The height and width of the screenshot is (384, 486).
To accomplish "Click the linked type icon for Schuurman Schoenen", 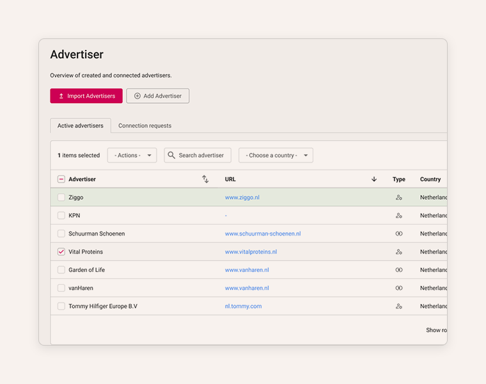I will pyautogui.click(x=399, y=234).
